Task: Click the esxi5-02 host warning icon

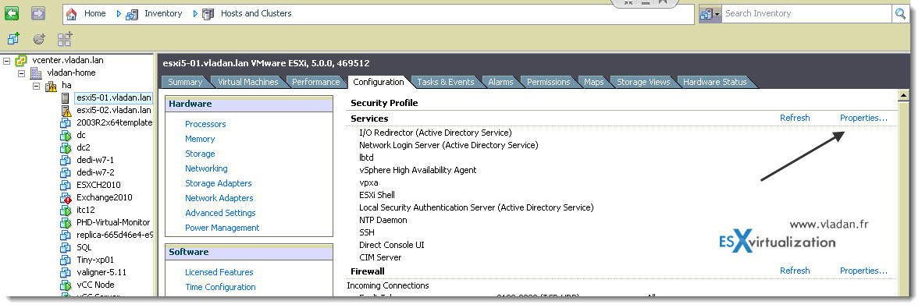Action: click(x=66, y=111)
